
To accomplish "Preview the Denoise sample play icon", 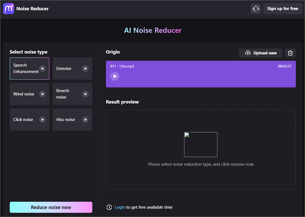I will click(85, 68).
